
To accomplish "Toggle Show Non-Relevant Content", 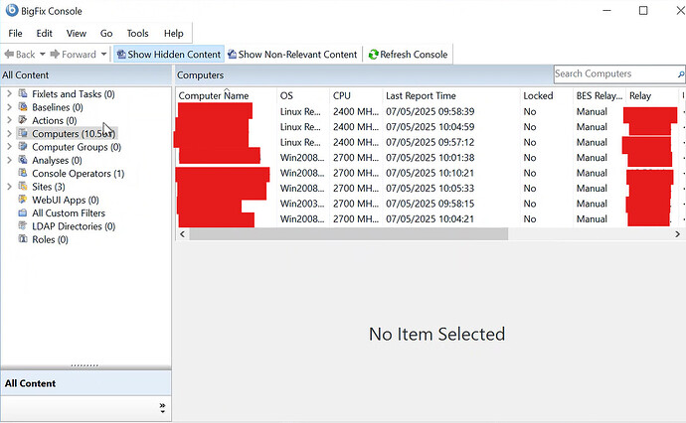I will point(292,55).
